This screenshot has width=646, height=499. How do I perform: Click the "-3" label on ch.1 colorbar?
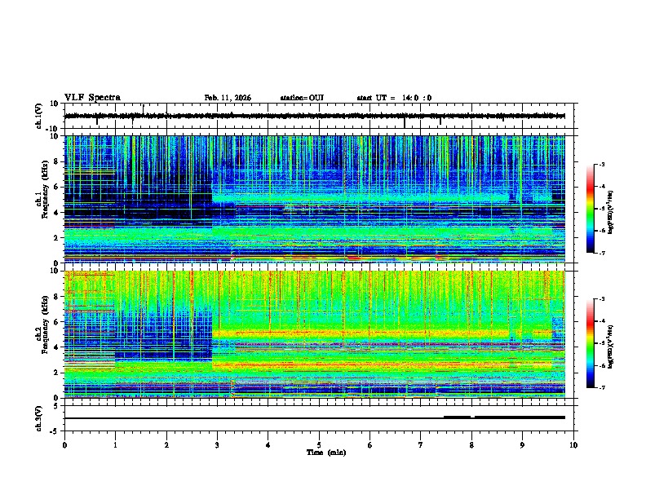pos(601,164)
